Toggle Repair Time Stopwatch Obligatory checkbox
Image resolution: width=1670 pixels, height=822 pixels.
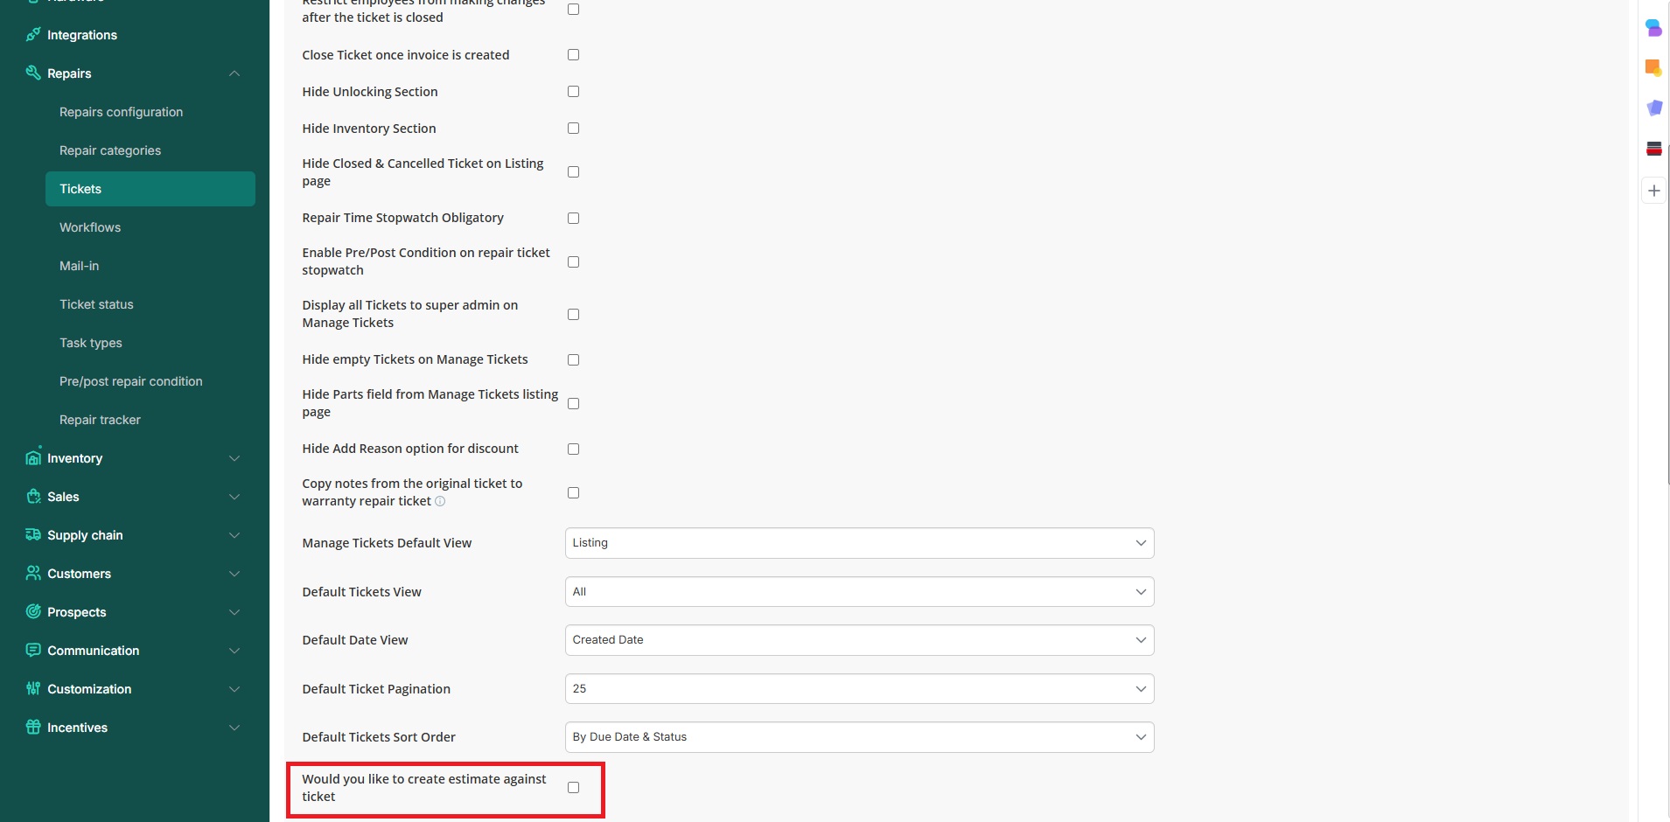(x=573, y=218)
